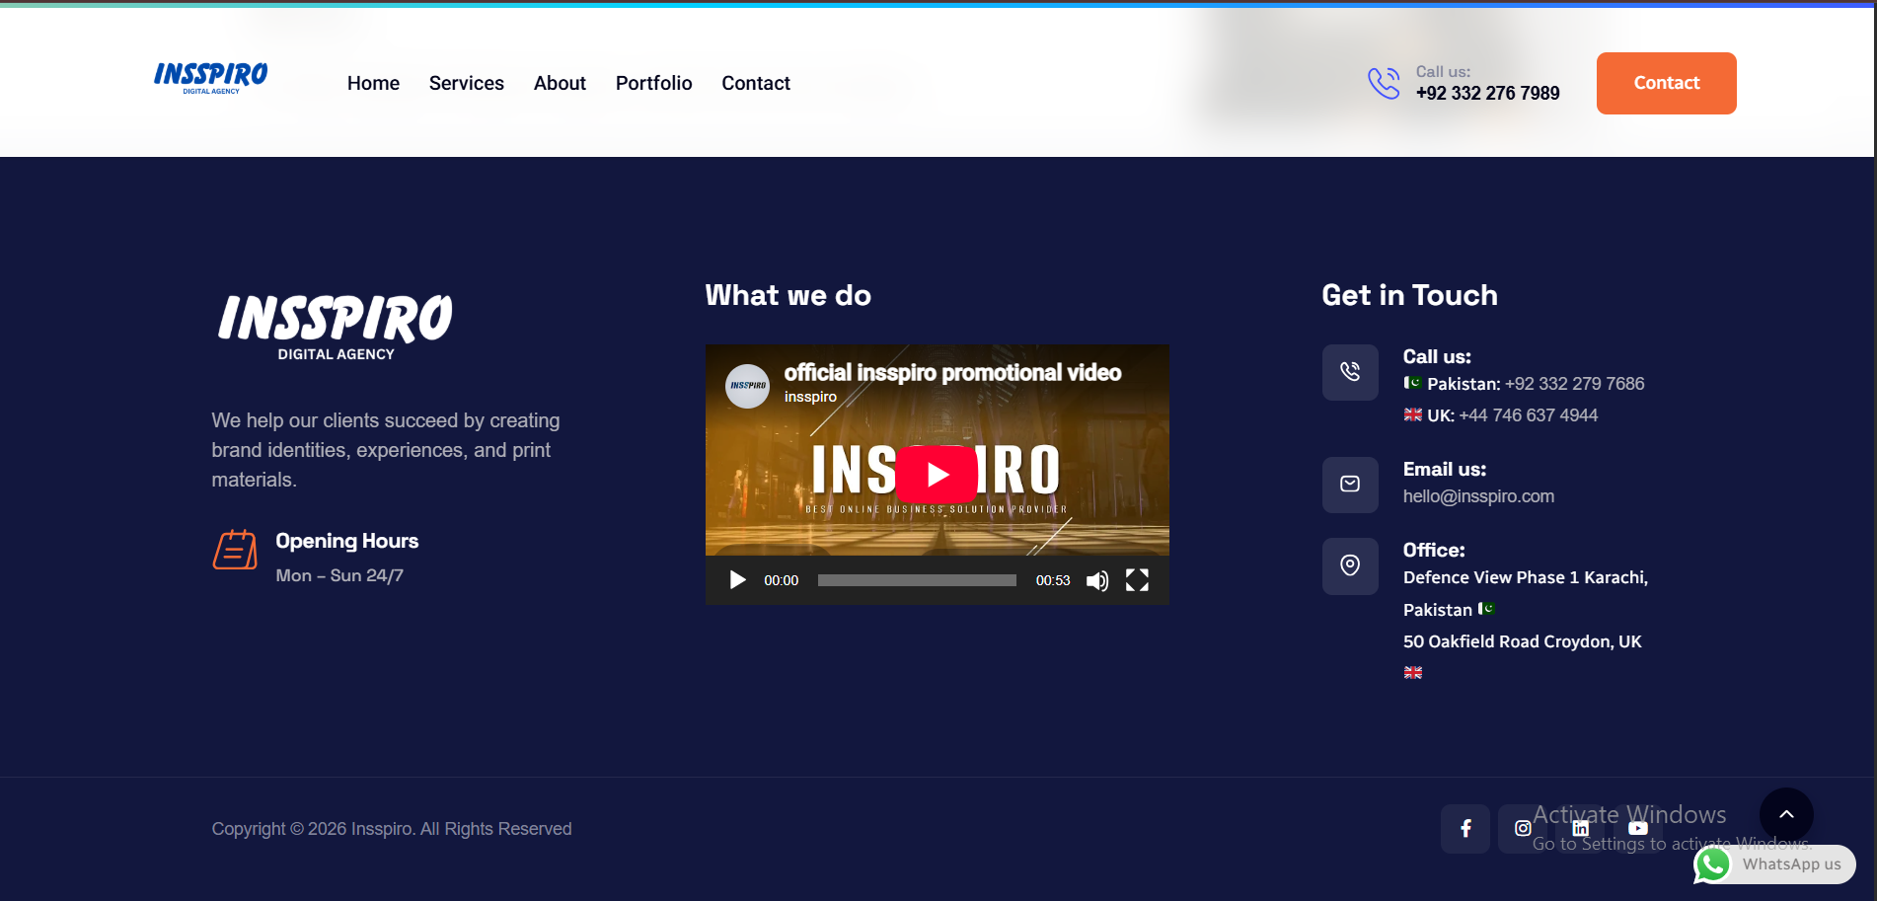Go to the Services page

[467, 83]
